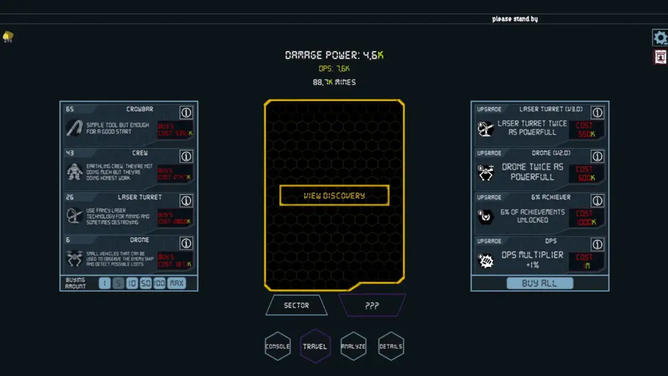Viewport: 668px width, 376px height.
Task: Set buying amount to MAX
Action: click(x=178, y=283)
